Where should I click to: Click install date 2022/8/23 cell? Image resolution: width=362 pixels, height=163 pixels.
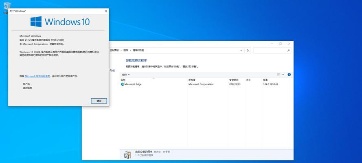click(x=235, y=84)
